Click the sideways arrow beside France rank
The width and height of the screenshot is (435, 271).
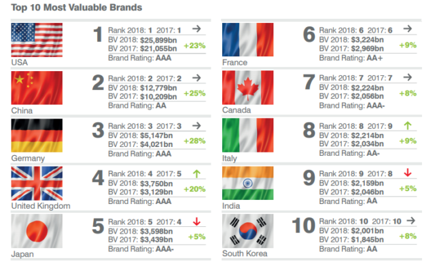[407, 29]
